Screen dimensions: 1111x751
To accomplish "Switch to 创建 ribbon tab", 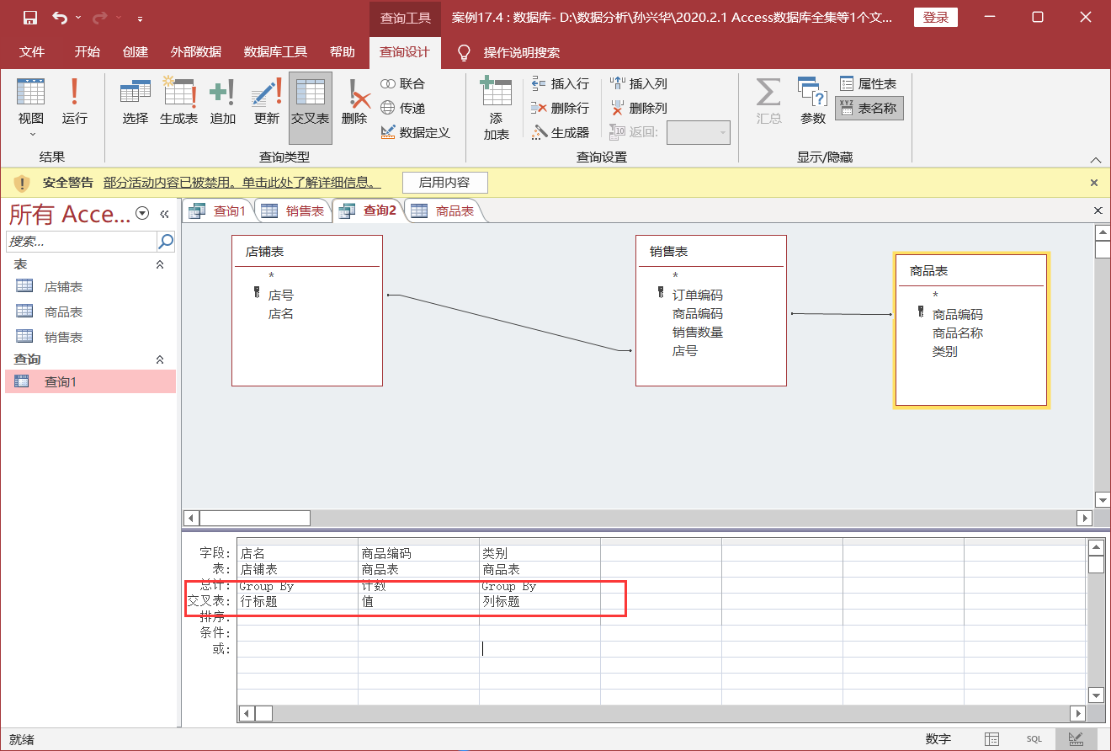I will (136, 52).
